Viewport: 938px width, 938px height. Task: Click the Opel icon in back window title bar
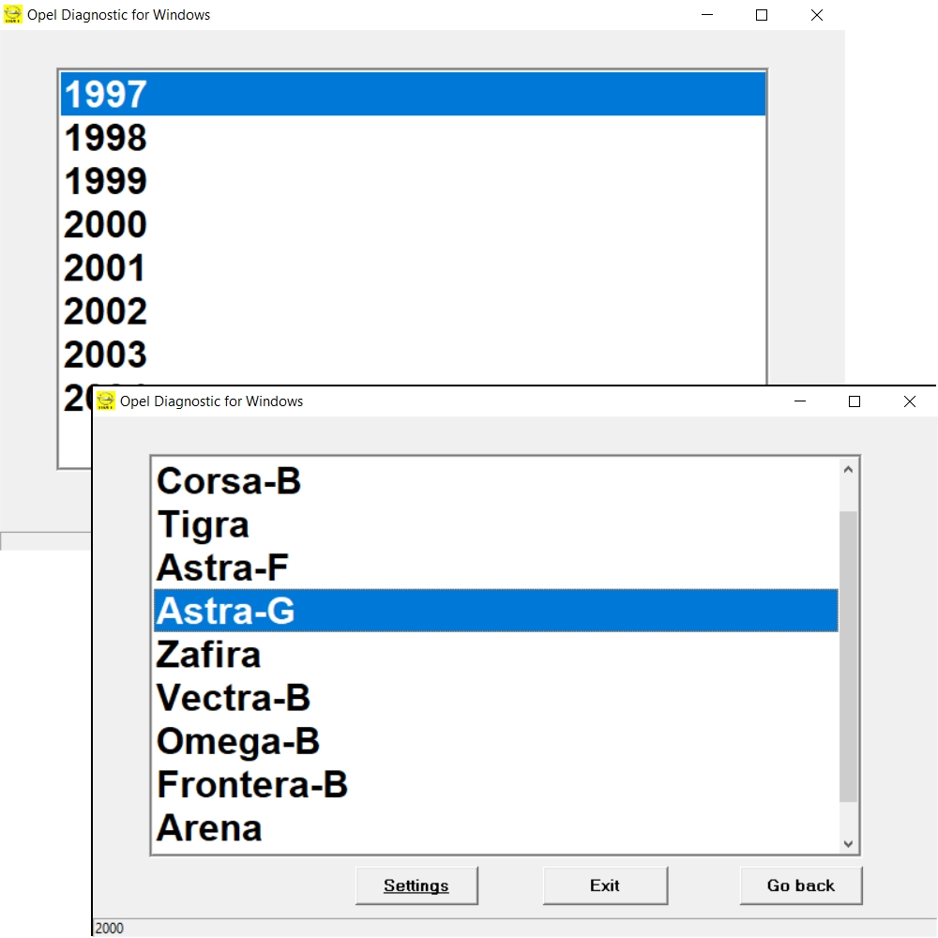pos(12,15)
